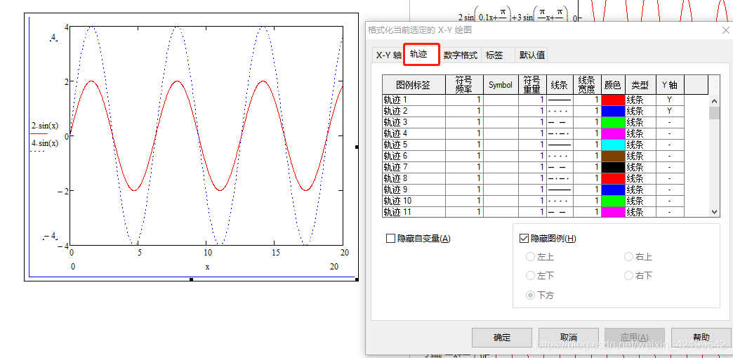Screen dimensions: 733x358
Task: Switch to the X-Y 轴 tab
Action: (x=388, y=55)
